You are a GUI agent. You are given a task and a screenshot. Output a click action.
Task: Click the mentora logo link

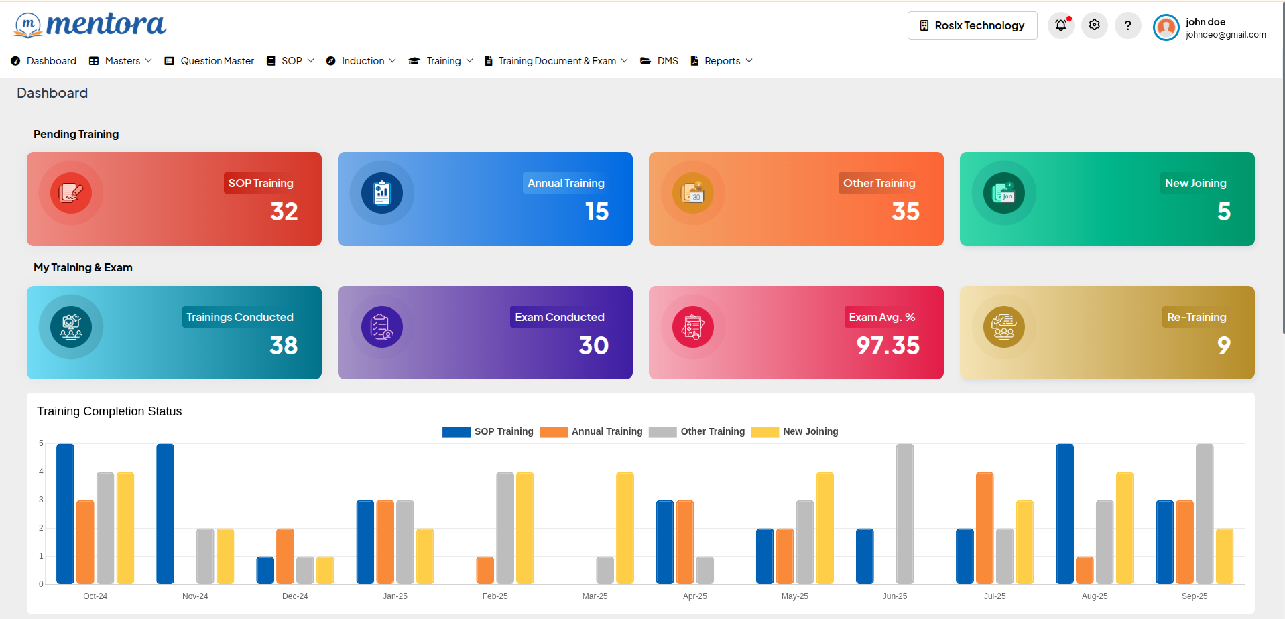coord(89,25)
